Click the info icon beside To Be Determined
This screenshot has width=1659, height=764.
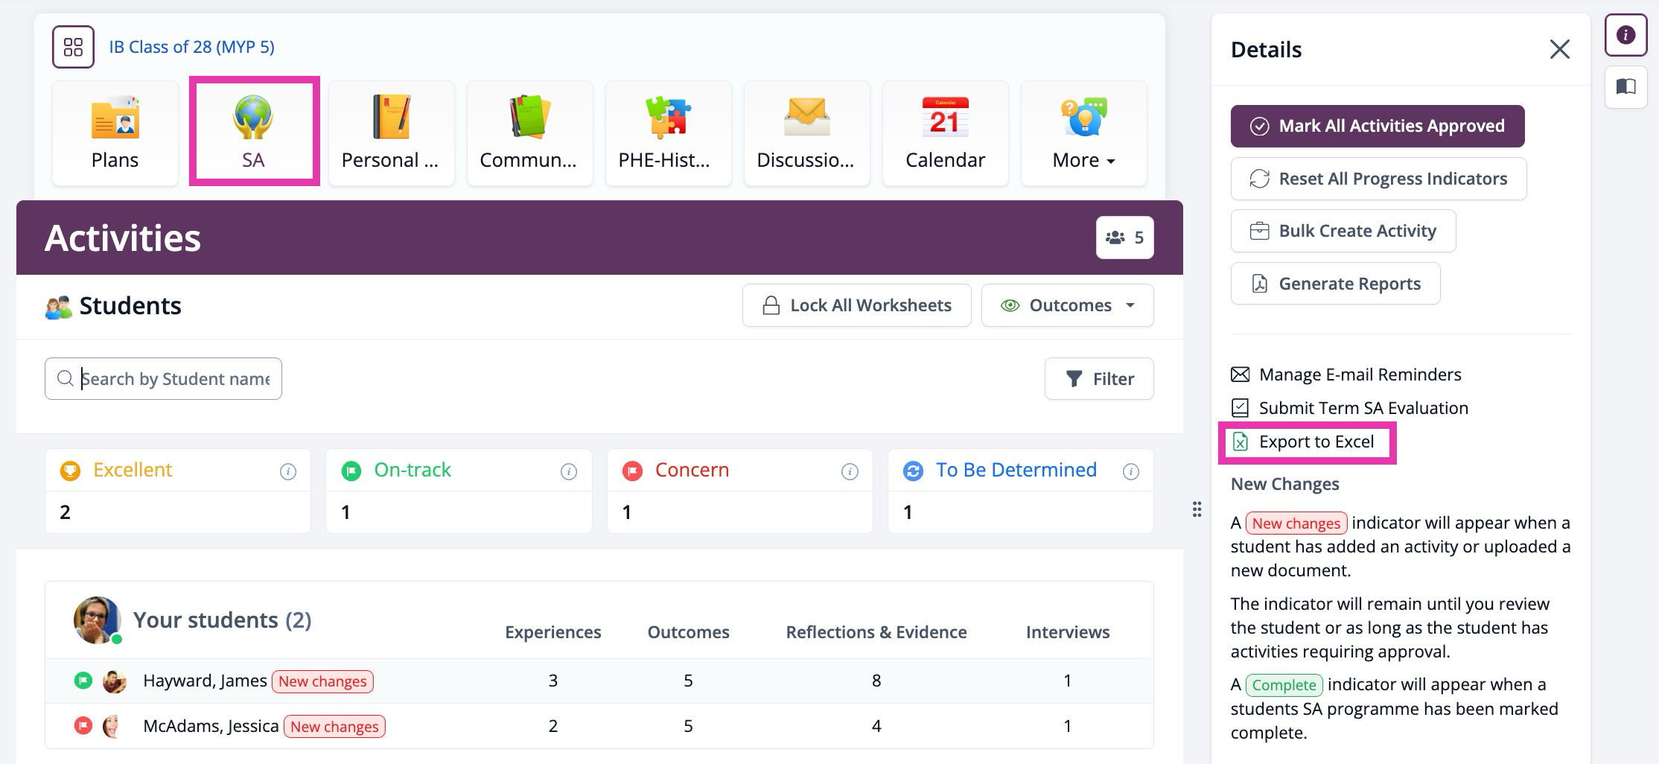(x=1130, y=471)
